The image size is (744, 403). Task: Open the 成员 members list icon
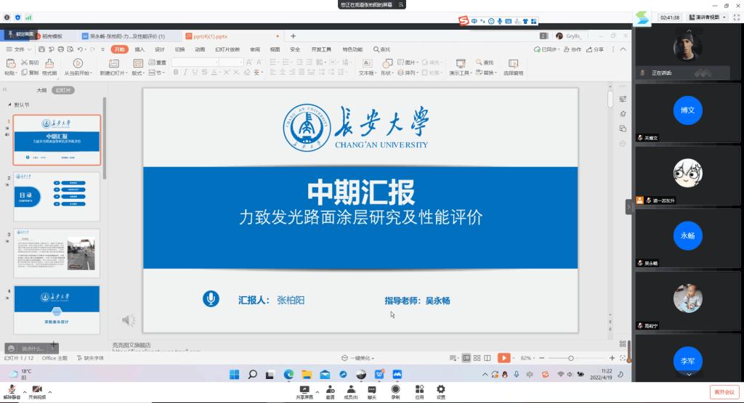click(351, 389)
